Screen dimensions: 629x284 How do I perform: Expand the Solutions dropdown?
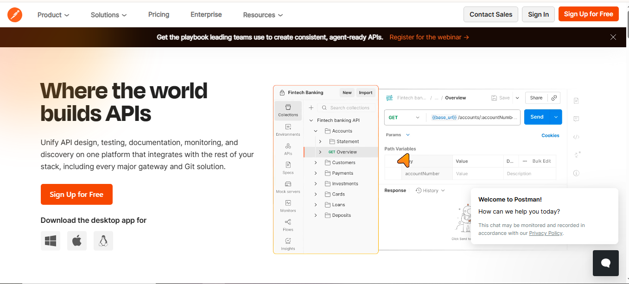[108, 15]
